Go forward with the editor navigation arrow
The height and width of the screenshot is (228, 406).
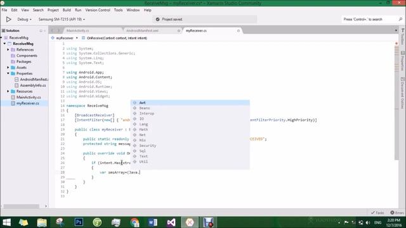[58, 30]
